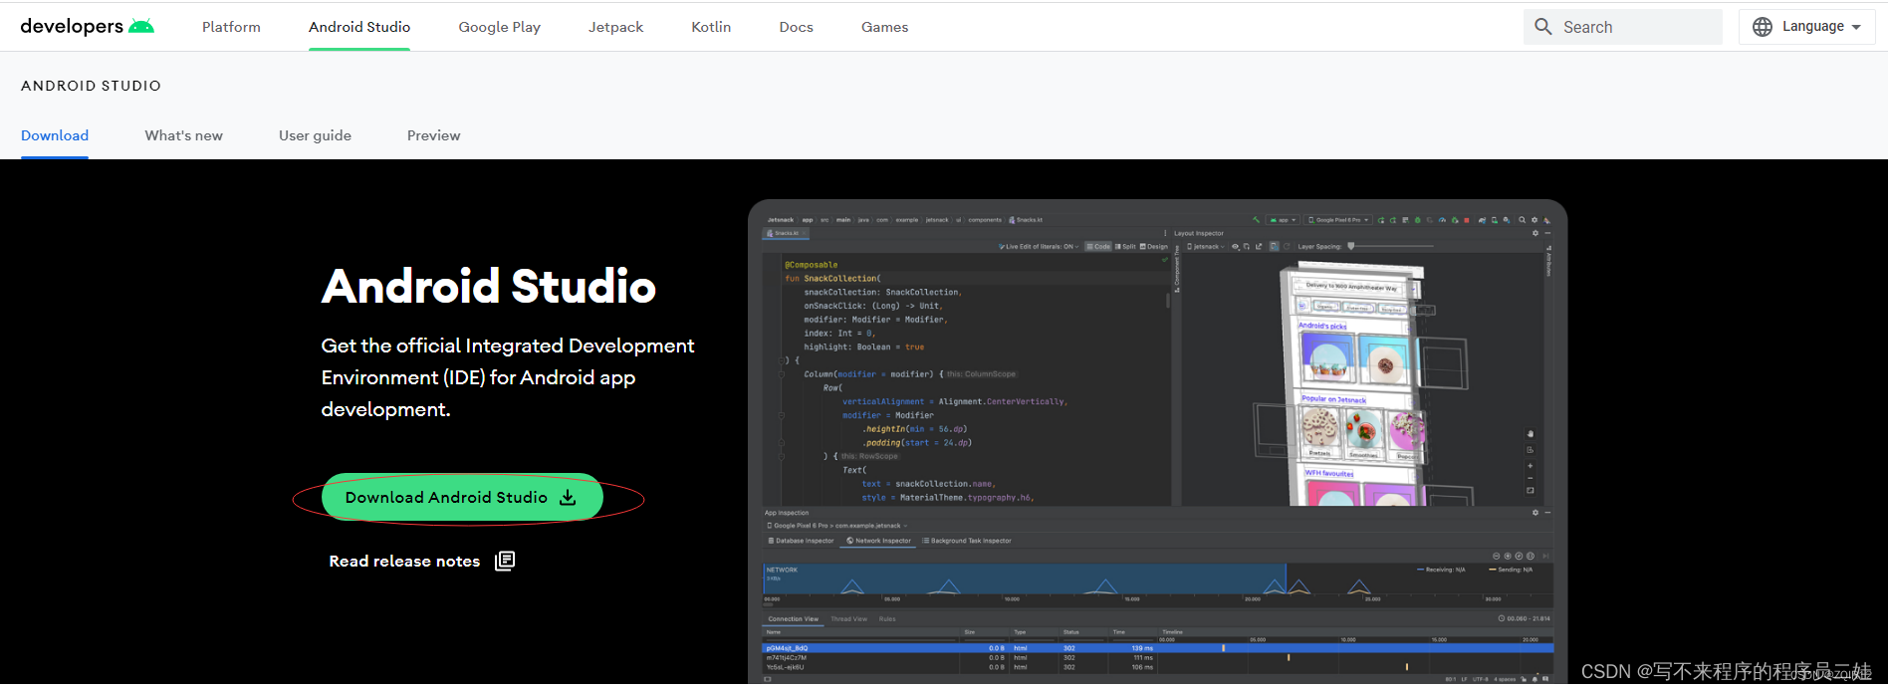1888x691 pixels.
Task: Open the App Inspection panel gear settings
Action: 1535,513
